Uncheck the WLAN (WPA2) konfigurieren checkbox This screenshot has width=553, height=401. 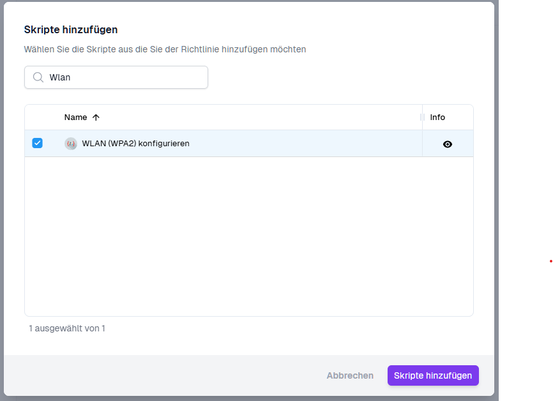click(x=37, y=143)
